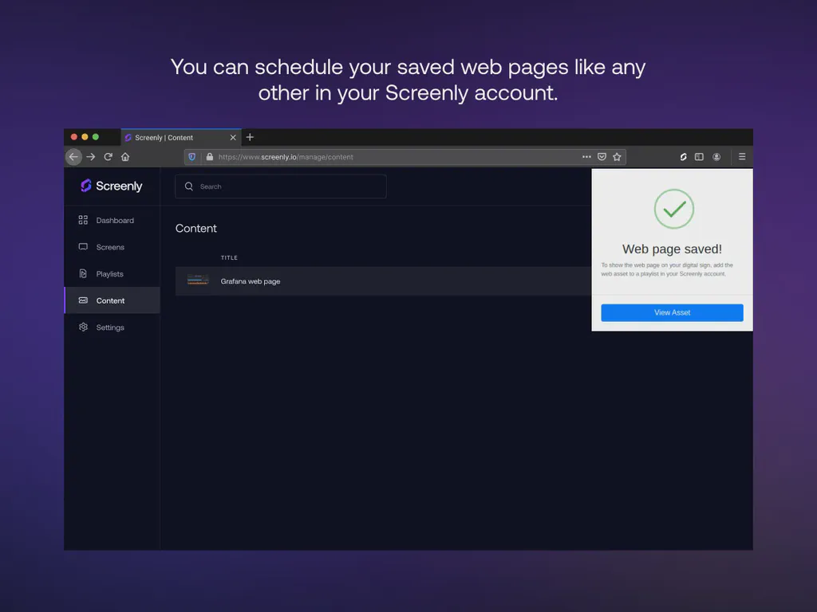The height and width of the screenshot is (612, 817).
Task: Click the View Asset button
Action: 672,312
